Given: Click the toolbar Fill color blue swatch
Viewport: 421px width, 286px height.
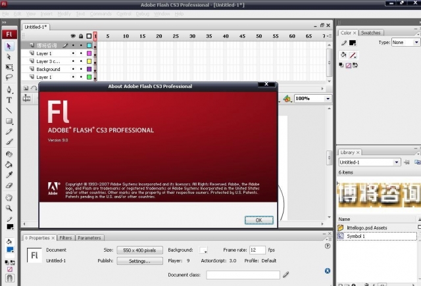Looking at the screenshot, I should (x=10, y=250).
